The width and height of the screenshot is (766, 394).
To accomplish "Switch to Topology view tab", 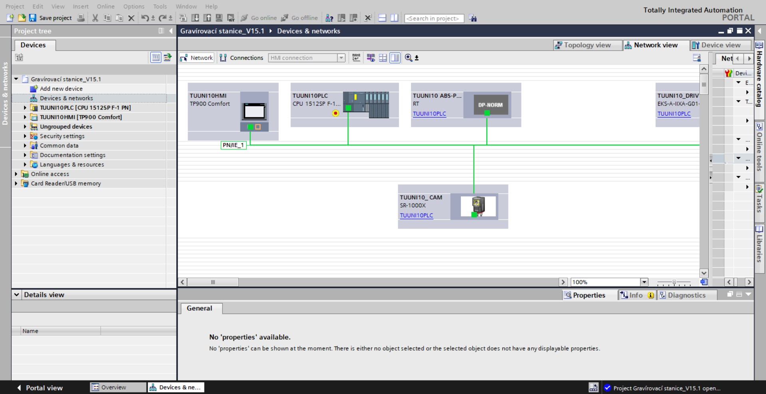I will click(x=587, y=45).
